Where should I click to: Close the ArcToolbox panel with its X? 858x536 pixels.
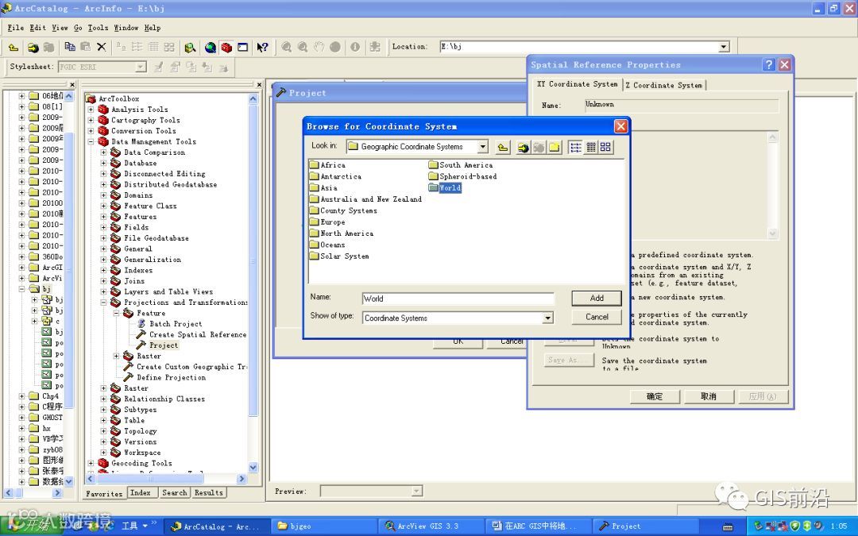(259, 84)
